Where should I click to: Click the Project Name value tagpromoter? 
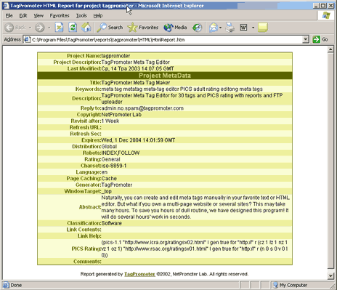pos(115,56)
